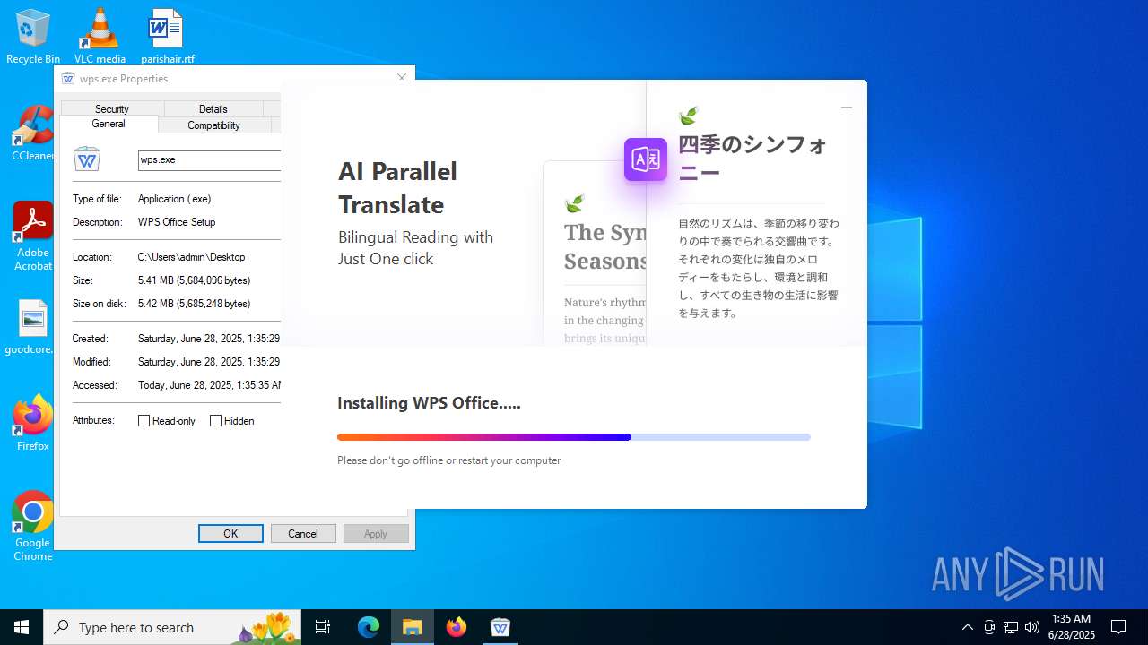This screenshot has height=645, width=1148.
Task: Open the Windows Start menu
Action: point(22,627)
